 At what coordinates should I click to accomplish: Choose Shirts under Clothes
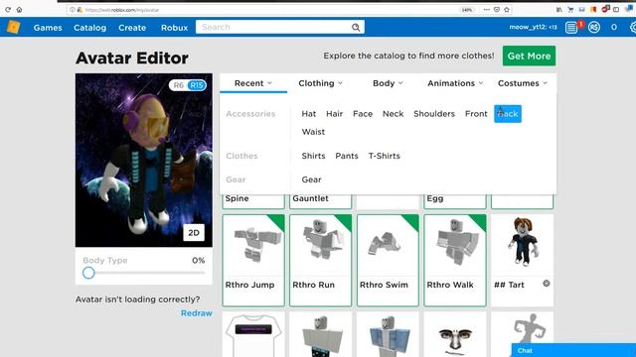314,156
